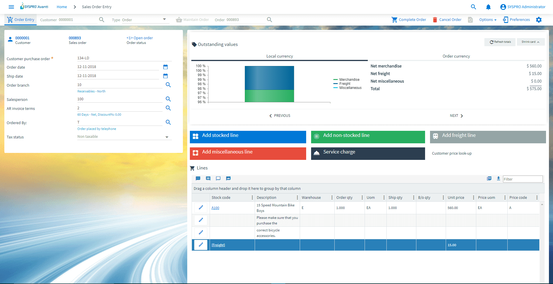Export the Lines grid to PDF
553x284 pixels.
click(x=489, y=178)
